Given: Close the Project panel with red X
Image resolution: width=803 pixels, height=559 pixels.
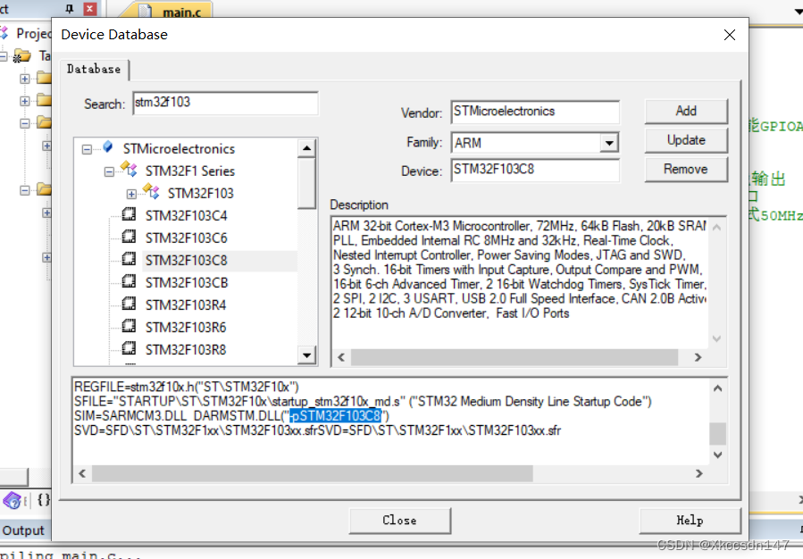Looking at the screenshot, I should click(x=89, y=9).
